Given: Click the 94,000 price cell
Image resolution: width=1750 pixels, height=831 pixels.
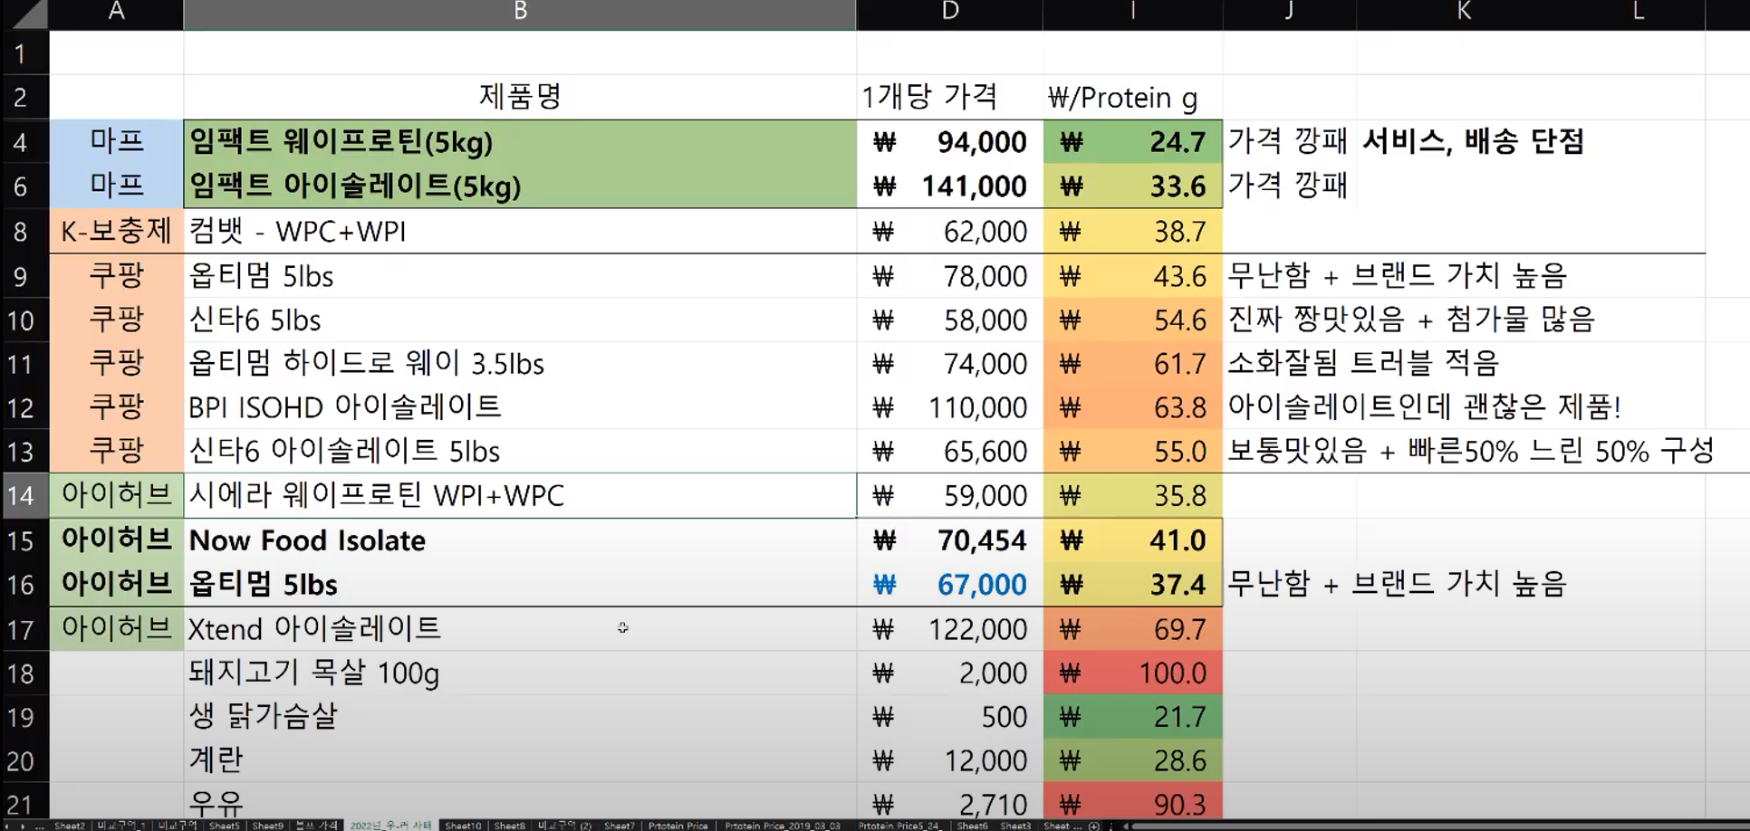Looking at the screenshot, I should click(949, 142).
